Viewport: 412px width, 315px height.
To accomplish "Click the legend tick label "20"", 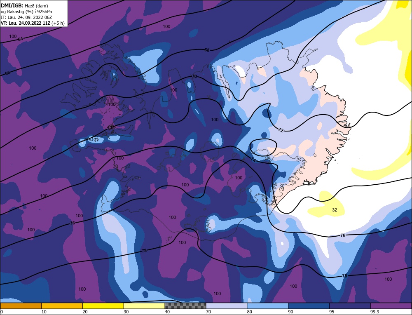I will 85,312.
